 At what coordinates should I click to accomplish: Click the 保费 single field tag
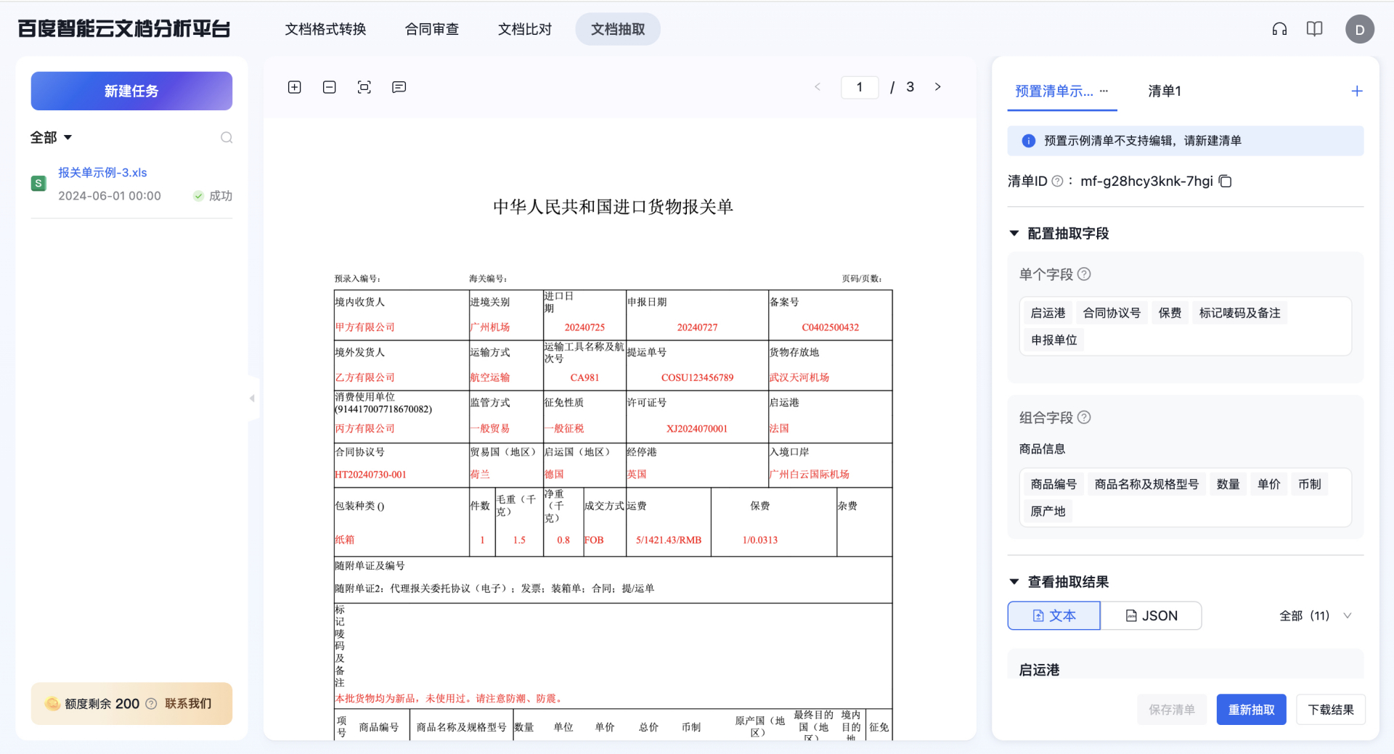point(1170,313)
